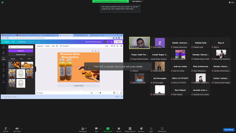Screen dimensions: 236x133
Task: Select the turmeric spoon uploaded image
Action: 14,65
